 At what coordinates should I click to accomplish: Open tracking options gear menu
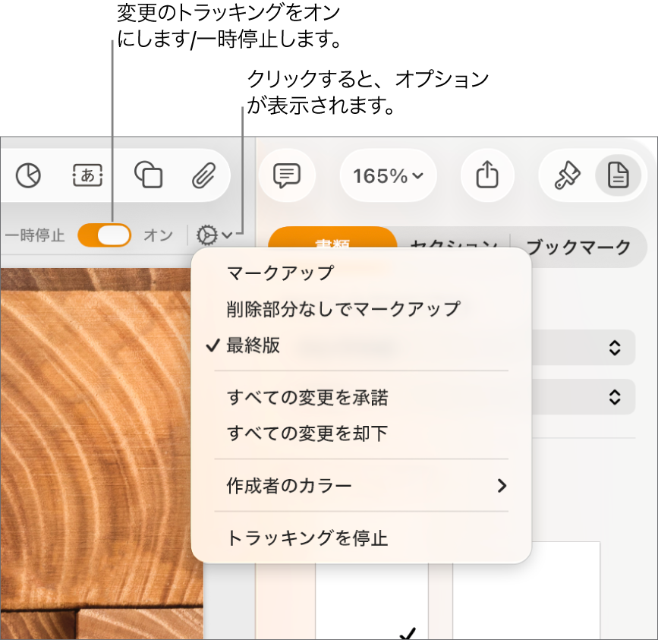[214, 235]
